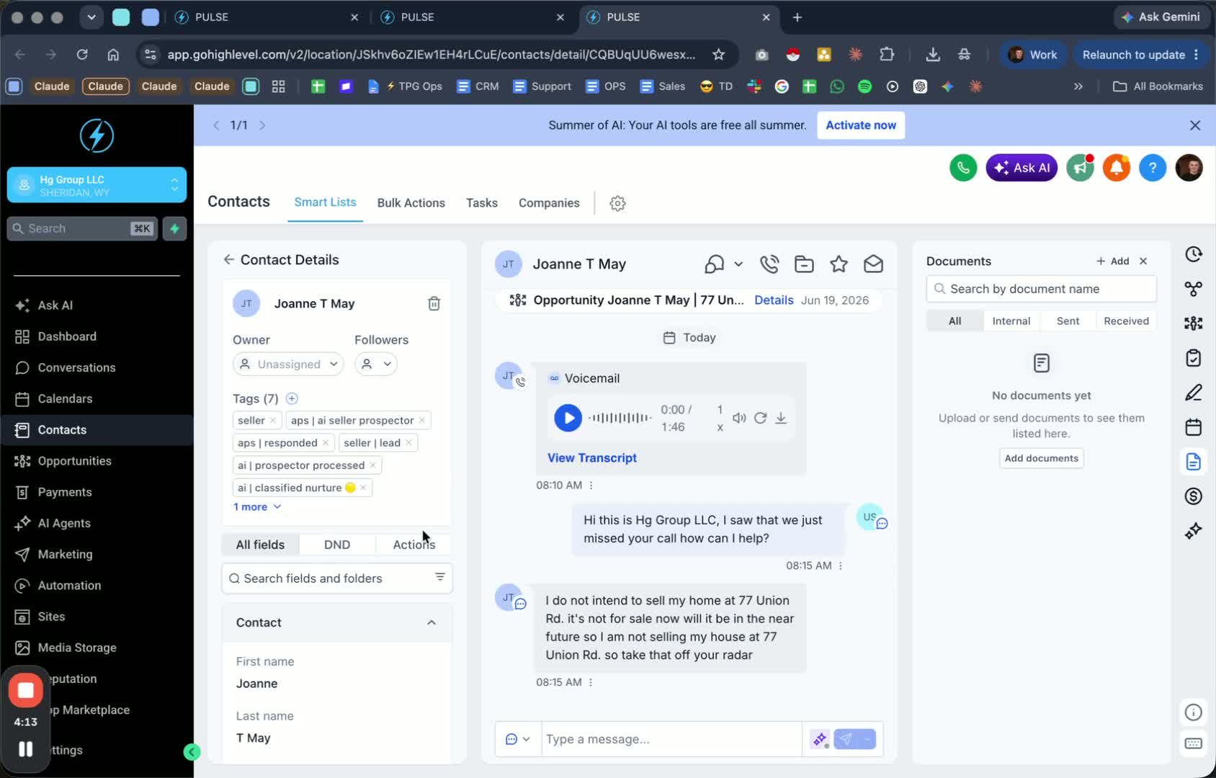The width and height of the screenshot is (1216, 778).
Task: Click the Activate now button
Action: [861, 125]
